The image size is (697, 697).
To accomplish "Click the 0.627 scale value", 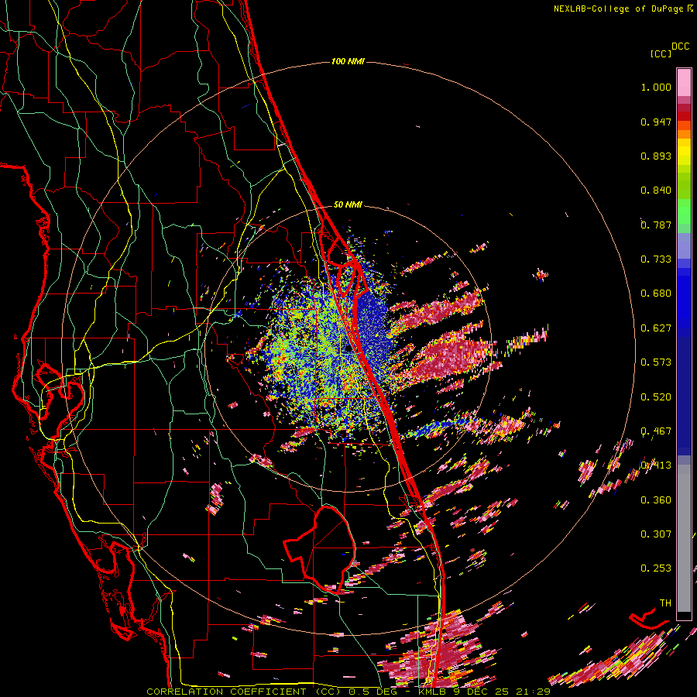I will tap(656, 328).
